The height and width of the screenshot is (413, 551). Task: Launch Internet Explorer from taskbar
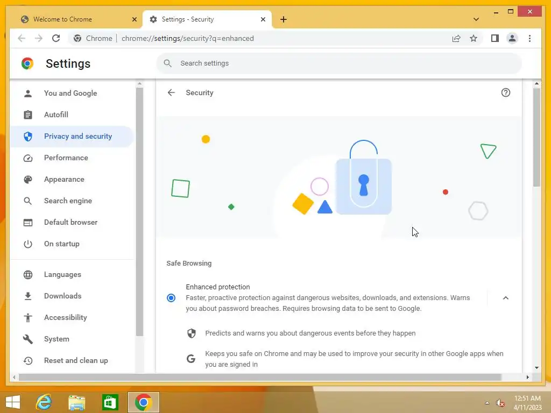[x=44, y=402]
